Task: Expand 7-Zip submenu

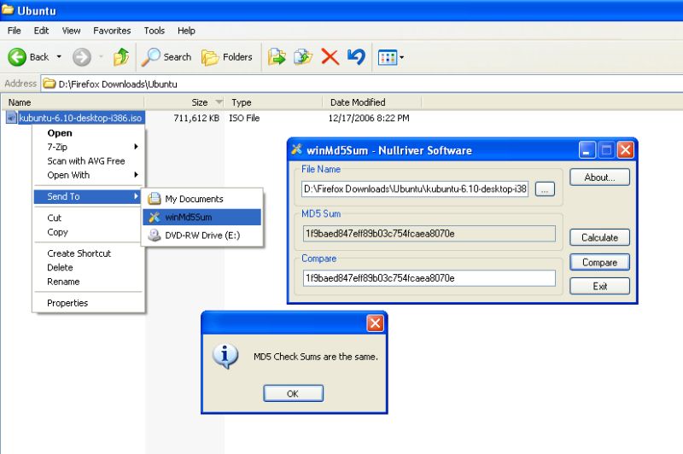Action: coord(89,147)
